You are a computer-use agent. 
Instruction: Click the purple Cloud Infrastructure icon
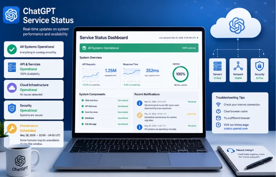12,88
